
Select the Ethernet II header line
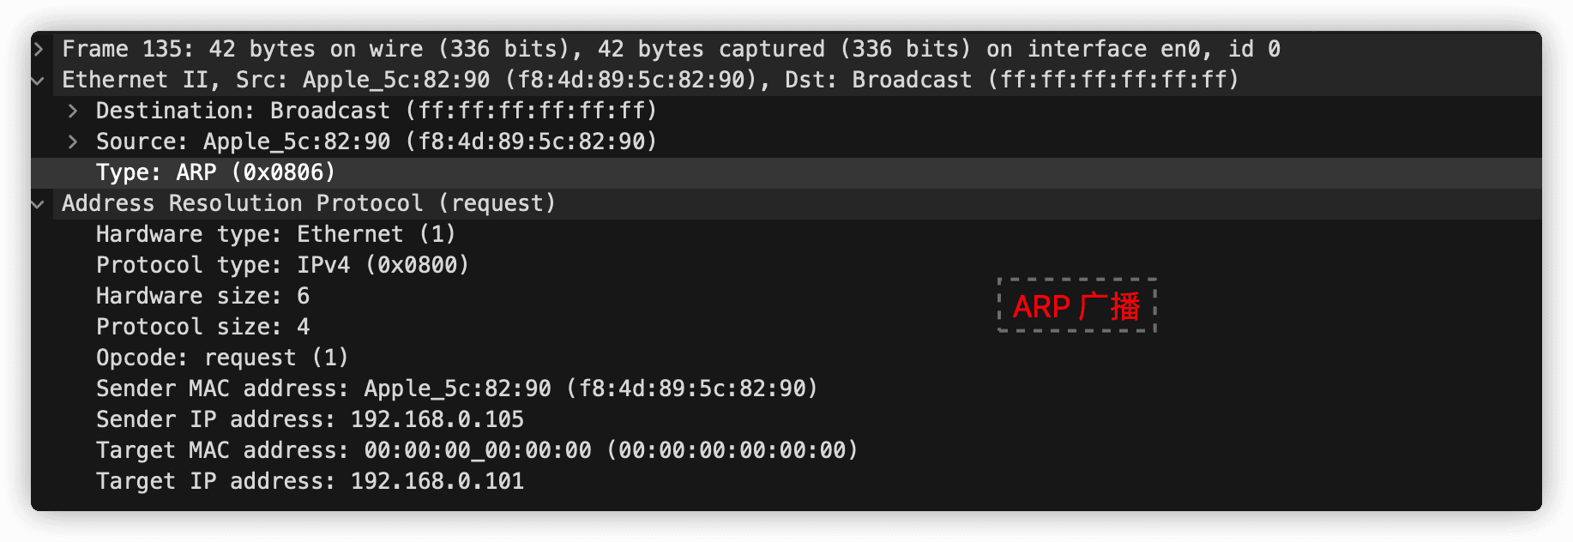pyautogui.click(x=651, y=81)
